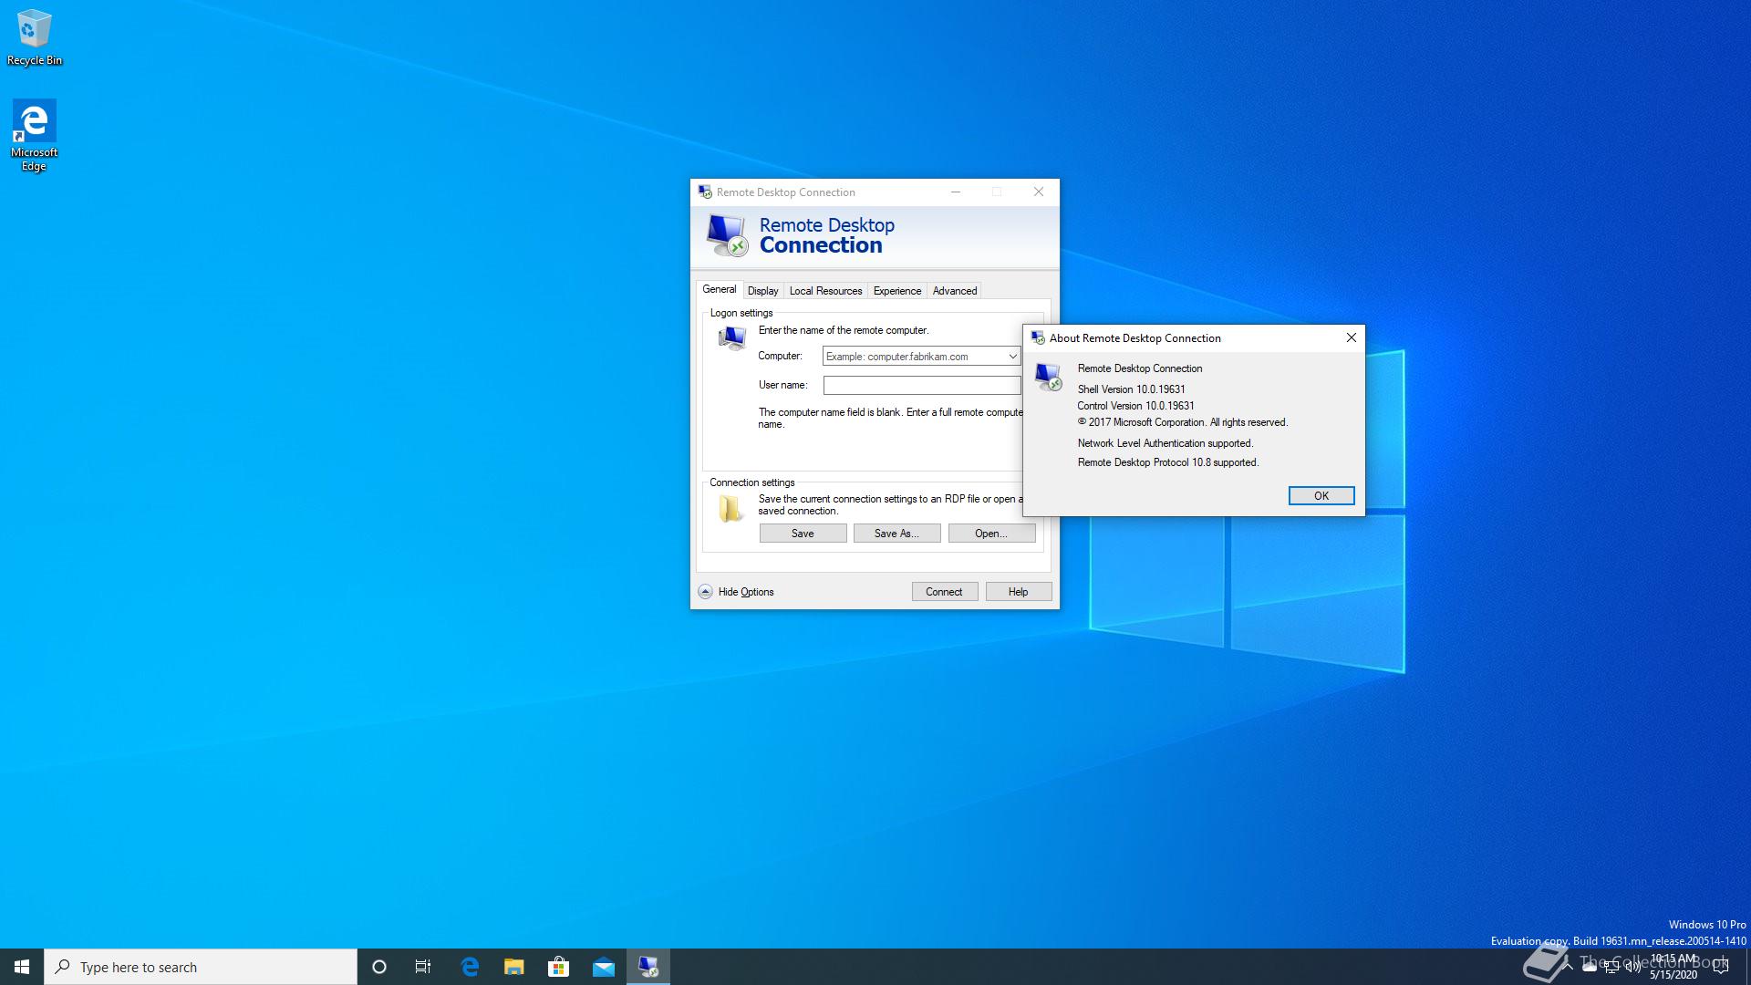Collapse options with the Hide Options arrow
Screen dimensions: 1751x985
tap(705, 591)
